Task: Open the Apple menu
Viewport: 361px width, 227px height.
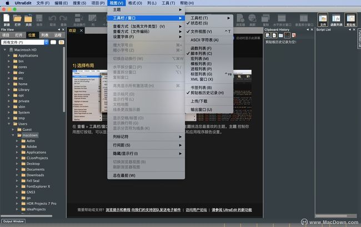Action: click(x=7, y=3)
